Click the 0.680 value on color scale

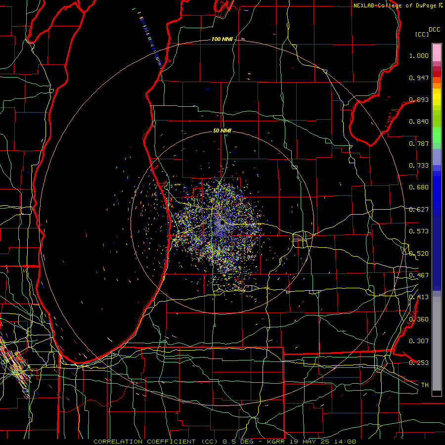419,187
